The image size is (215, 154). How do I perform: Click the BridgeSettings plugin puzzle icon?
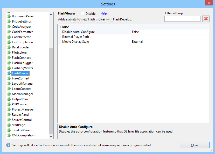(9, 21)
